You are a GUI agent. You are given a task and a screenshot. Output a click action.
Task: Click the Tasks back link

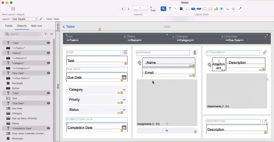69,27
